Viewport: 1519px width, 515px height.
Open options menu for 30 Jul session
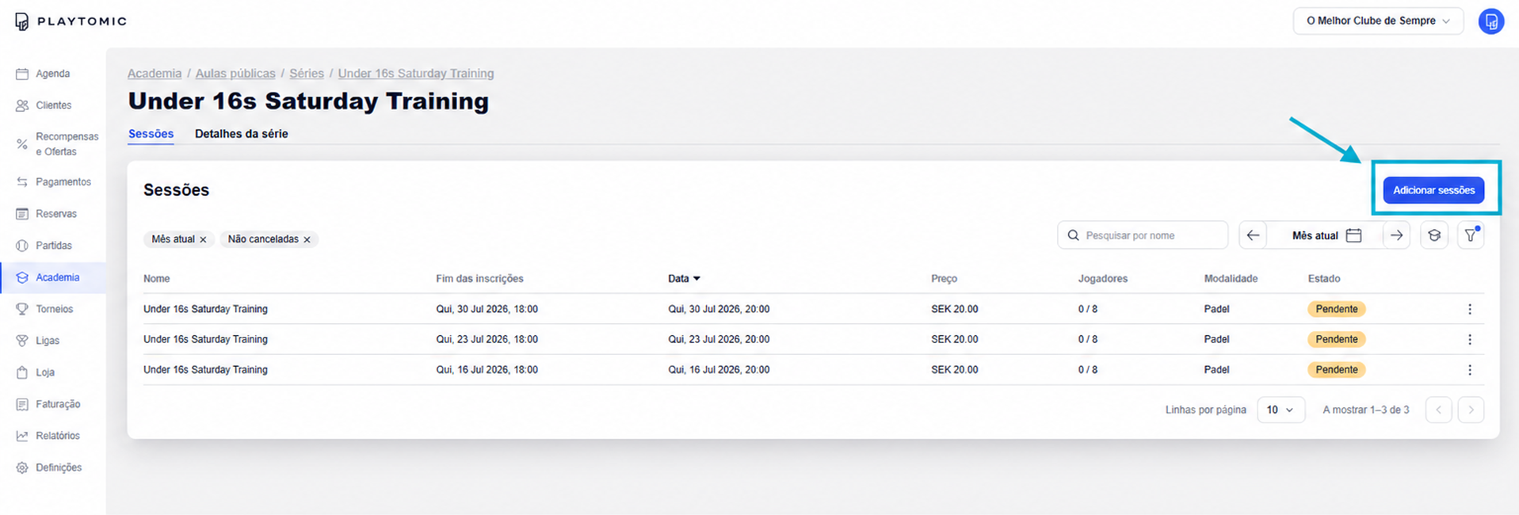click(1469, 309)
